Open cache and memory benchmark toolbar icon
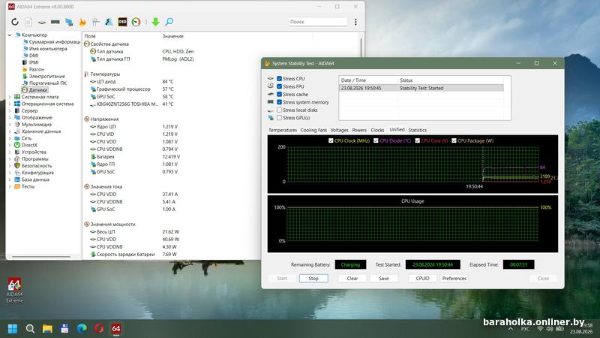 55,22
